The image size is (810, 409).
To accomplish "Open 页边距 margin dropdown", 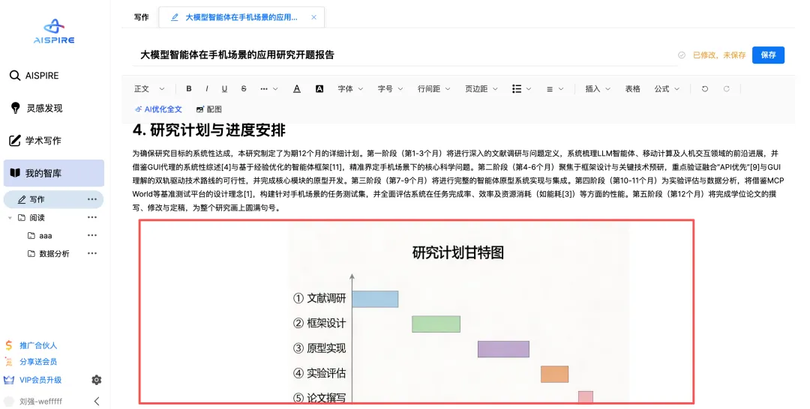I will click(x=481, y=88).
